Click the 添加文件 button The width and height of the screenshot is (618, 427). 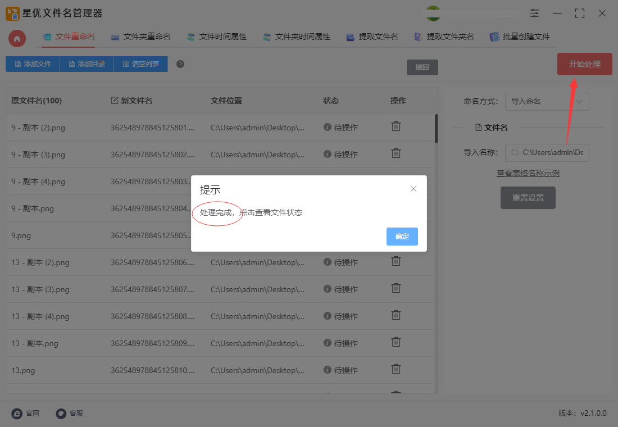tap(33, 64)
